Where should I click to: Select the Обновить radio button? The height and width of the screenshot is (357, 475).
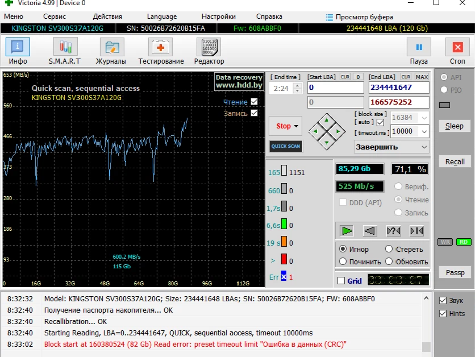[x=389, y=261]
